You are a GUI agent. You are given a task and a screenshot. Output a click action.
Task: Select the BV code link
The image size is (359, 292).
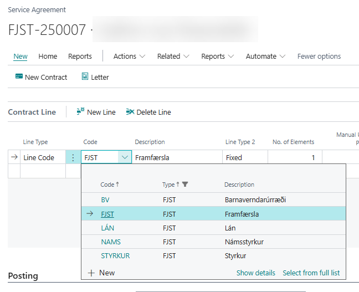click(x=105, y=199)
